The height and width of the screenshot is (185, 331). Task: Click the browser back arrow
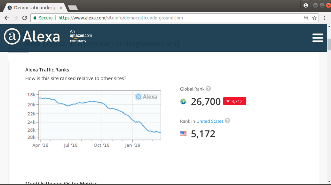(7, 18)
